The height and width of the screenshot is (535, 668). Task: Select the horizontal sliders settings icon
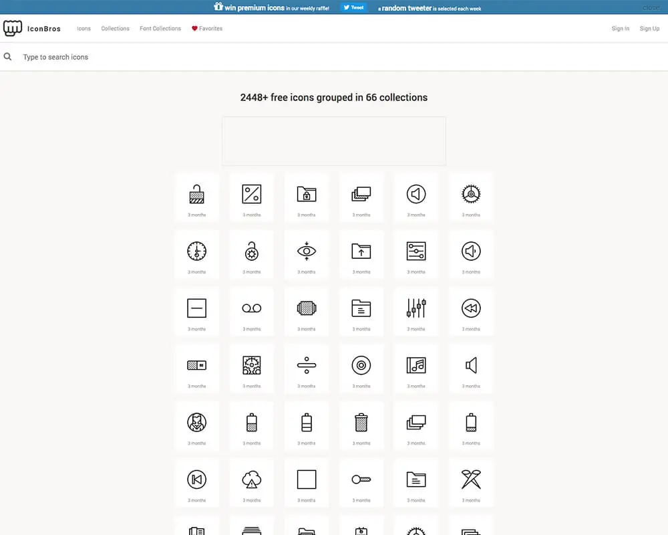tap(416, 251)
